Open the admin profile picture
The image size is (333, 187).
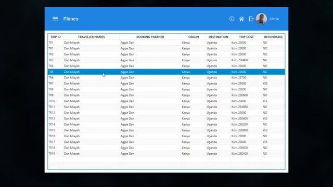tap(261, 19)
